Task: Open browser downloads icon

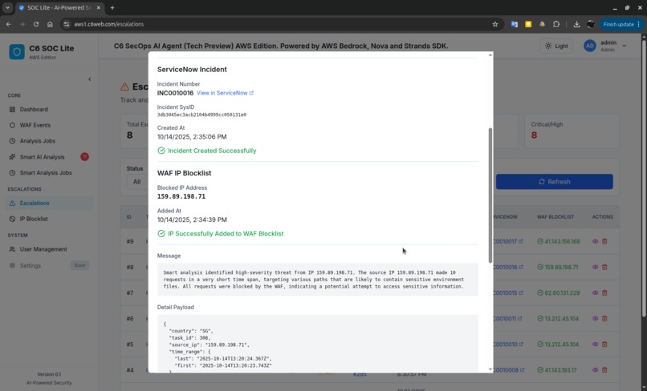Action: [x=577, y=24]
